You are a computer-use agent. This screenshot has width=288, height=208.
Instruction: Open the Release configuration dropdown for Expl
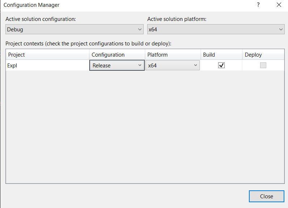(117, 65)
